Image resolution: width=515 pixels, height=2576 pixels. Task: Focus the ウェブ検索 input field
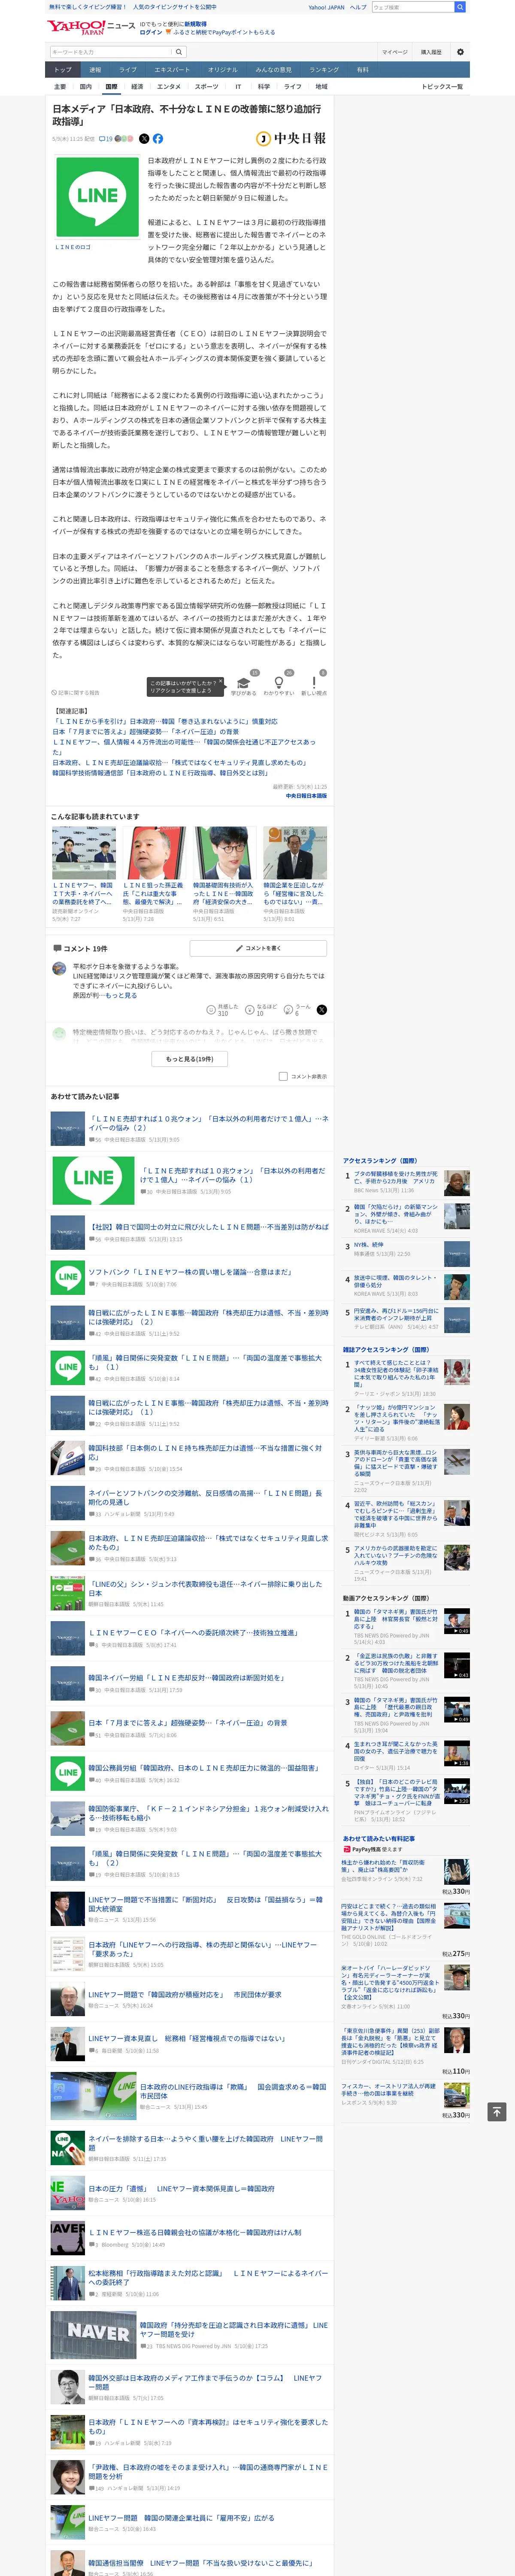tap(412, 7)
